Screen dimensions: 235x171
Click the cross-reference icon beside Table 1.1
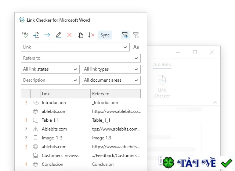pos(36,120)
